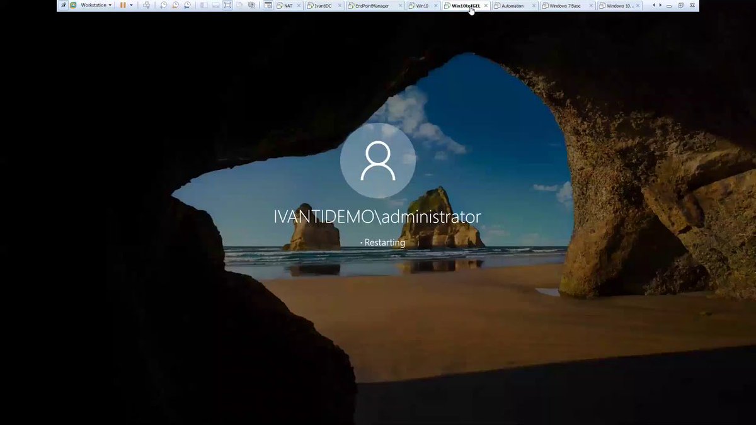
Task: Toggle the library sidebar view icon
Action: coord(203,5)
